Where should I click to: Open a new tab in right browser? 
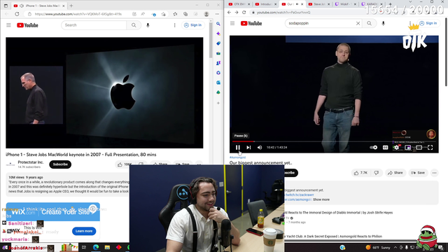pos(391,4)
